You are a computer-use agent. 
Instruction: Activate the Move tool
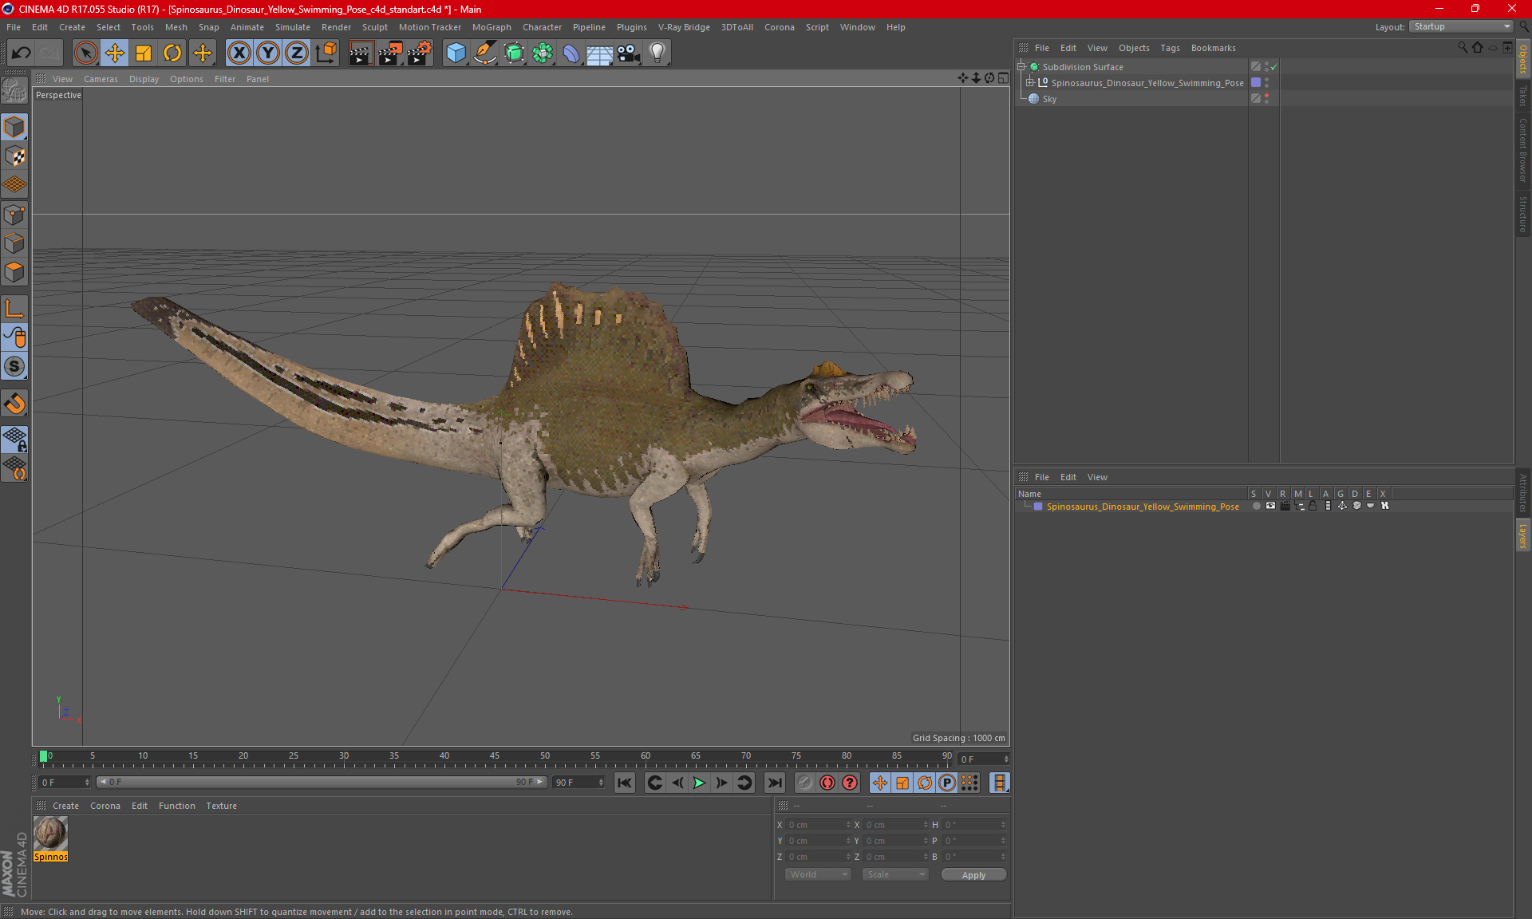pyautogui.click(x=115, y=53)
